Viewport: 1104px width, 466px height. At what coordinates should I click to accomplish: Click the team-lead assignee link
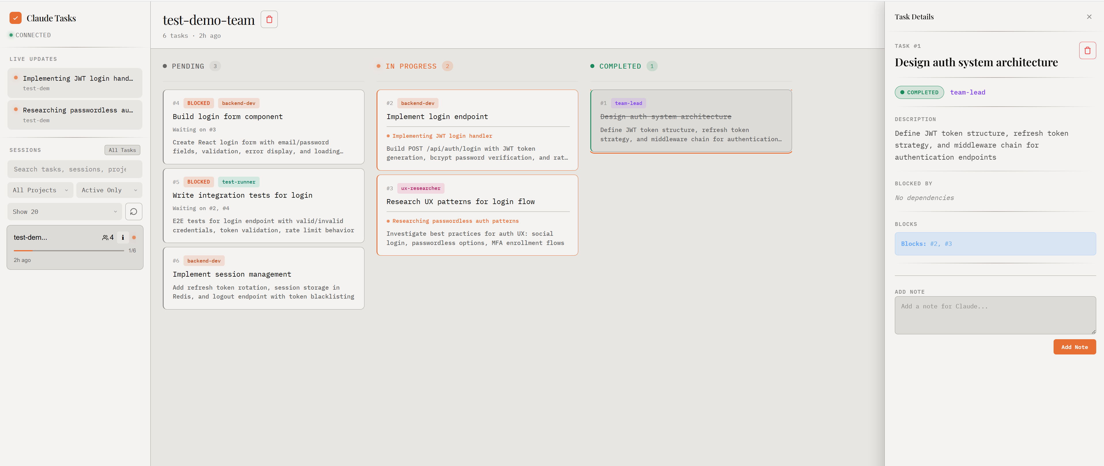point(968,92)
